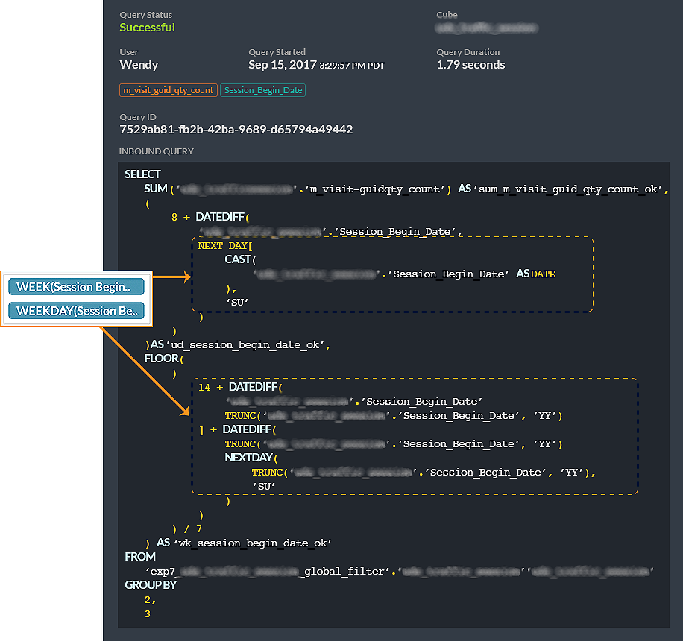Click the INBOUND QUERY heading
This screenshot has height=641, width=683.
[157, 151]
